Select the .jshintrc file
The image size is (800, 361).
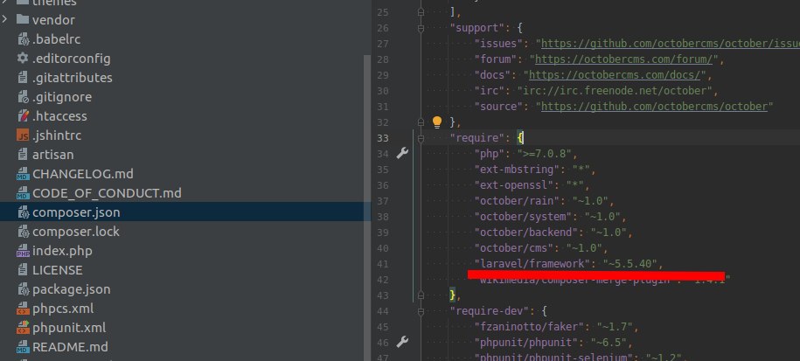(x=57, y=135)
